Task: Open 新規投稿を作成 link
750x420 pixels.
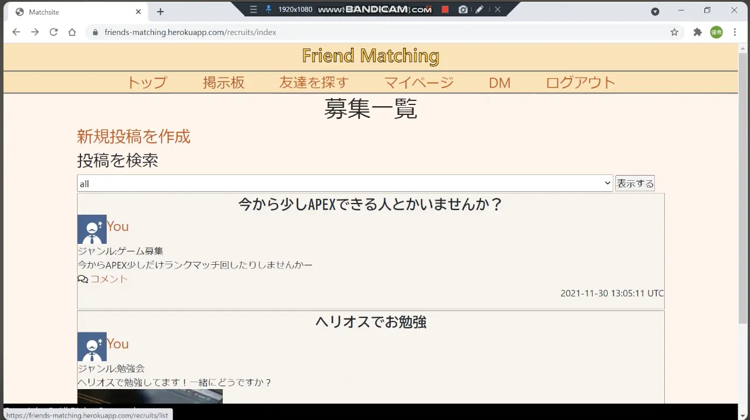Action: [x=134, y=136]
